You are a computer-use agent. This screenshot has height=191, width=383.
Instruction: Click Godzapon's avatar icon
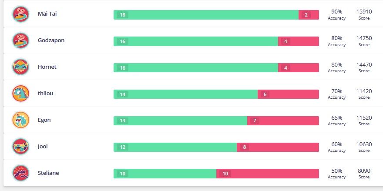(x=20, y=40)
